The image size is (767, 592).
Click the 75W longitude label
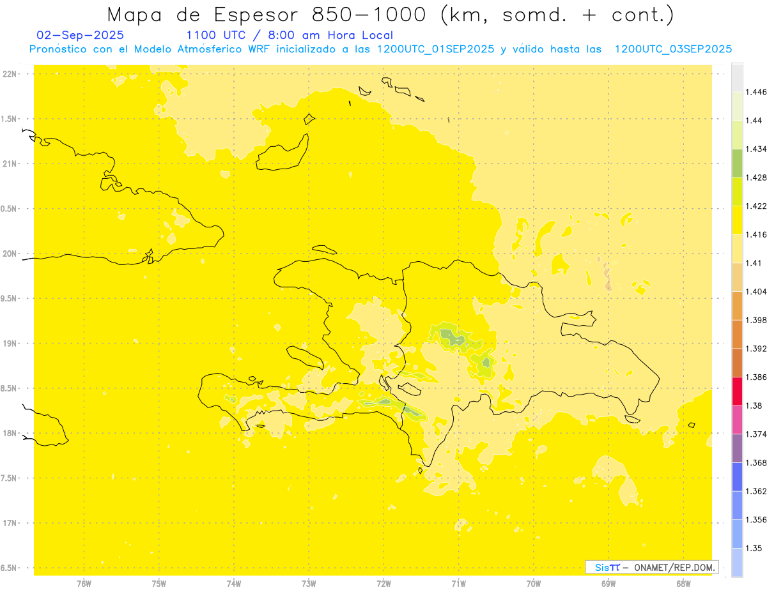click(x=159, y=583)
